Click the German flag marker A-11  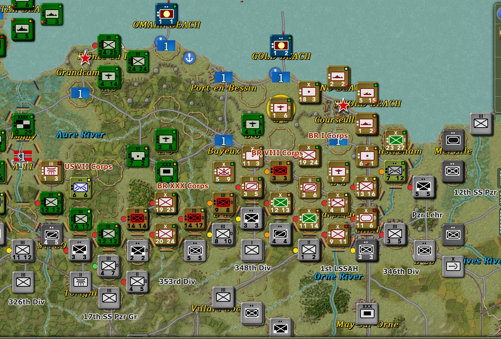(x=23, y=156)
